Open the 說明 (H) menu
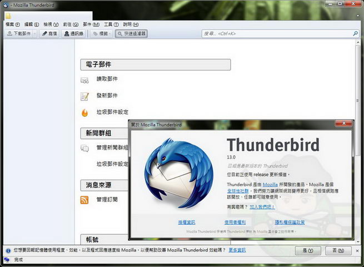This screenshot has height=267, width=364. [x=130, y=24]
